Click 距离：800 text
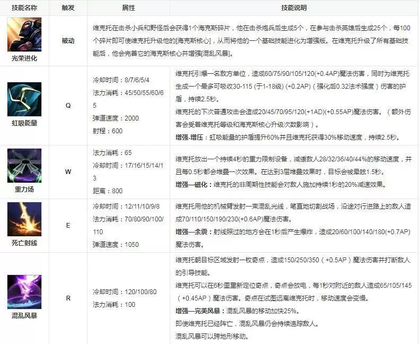Screen dimensions: 420x344 coord(108,191)
